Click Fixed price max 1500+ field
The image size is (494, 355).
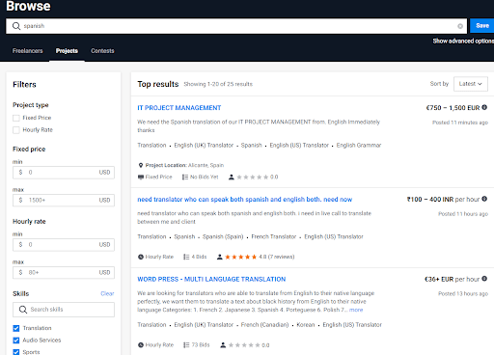(64, 201)
